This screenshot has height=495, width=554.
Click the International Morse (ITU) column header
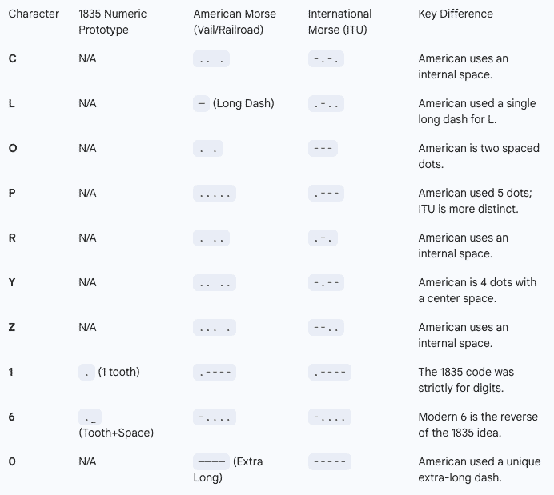click(339, 22)
